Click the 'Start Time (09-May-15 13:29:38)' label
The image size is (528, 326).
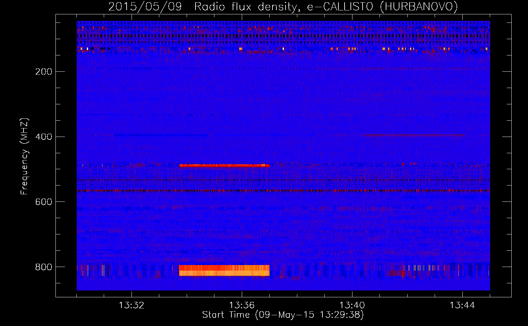[x=283, y=315]
